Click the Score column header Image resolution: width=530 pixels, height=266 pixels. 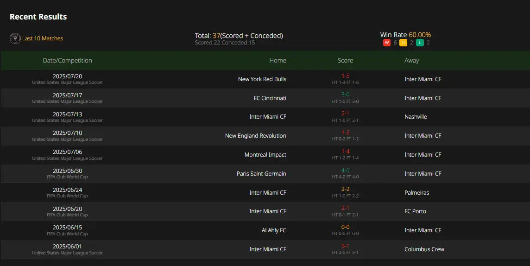345,61
